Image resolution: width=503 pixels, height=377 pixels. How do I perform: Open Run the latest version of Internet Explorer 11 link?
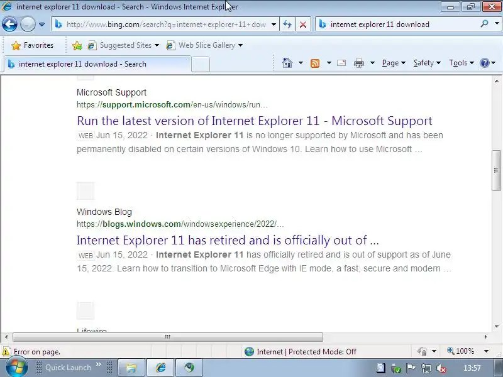click(255, 121)
